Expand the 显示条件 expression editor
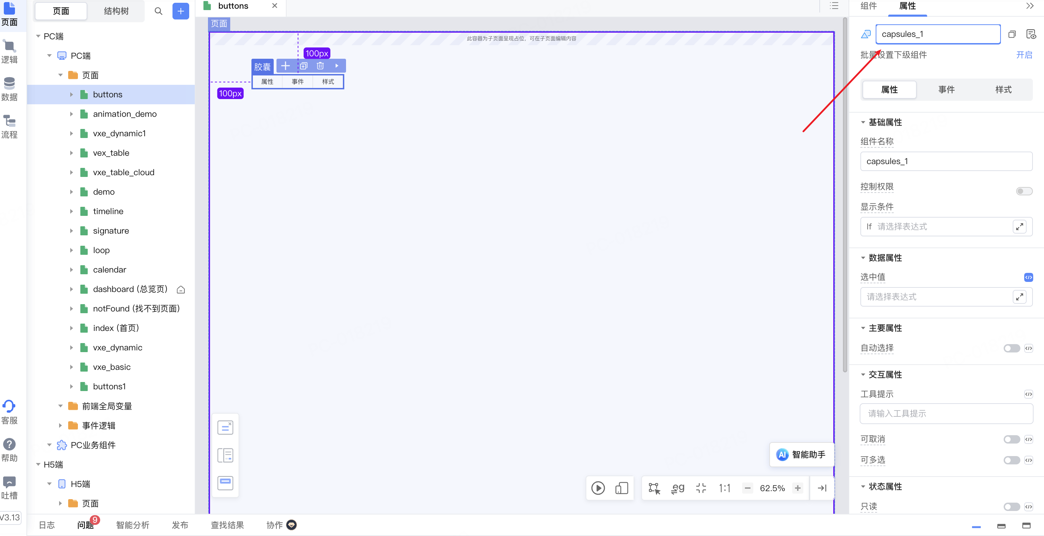 (1019, 227)
